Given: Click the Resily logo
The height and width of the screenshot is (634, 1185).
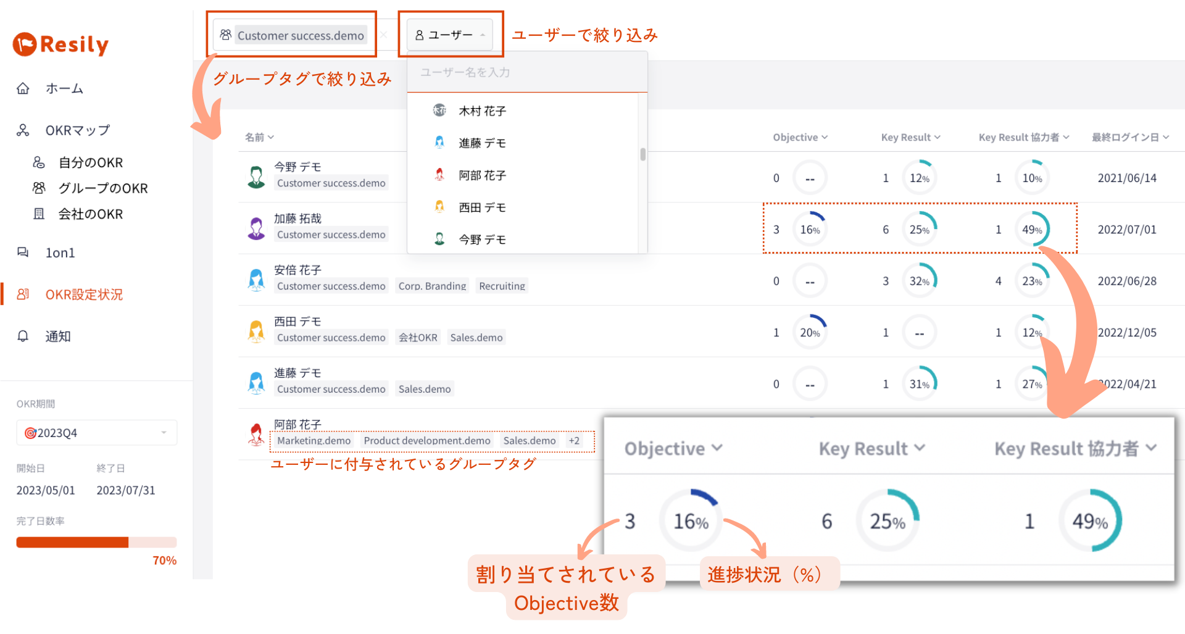Looking at the screenshot, I should tap(60, 44).
